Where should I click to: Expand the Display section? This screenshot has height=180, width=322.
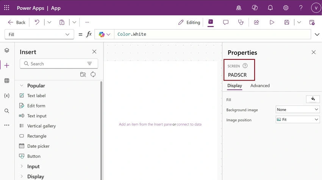click(x=22, y=176)
